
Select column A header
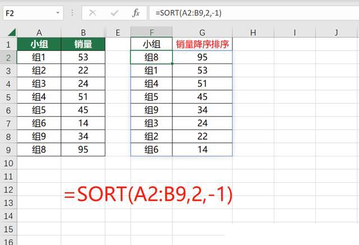[x=39, y=33]
